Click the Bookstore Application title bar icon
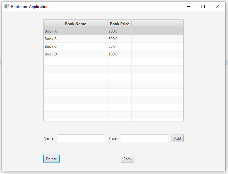The image size is (228, 174). click(7, 7)
